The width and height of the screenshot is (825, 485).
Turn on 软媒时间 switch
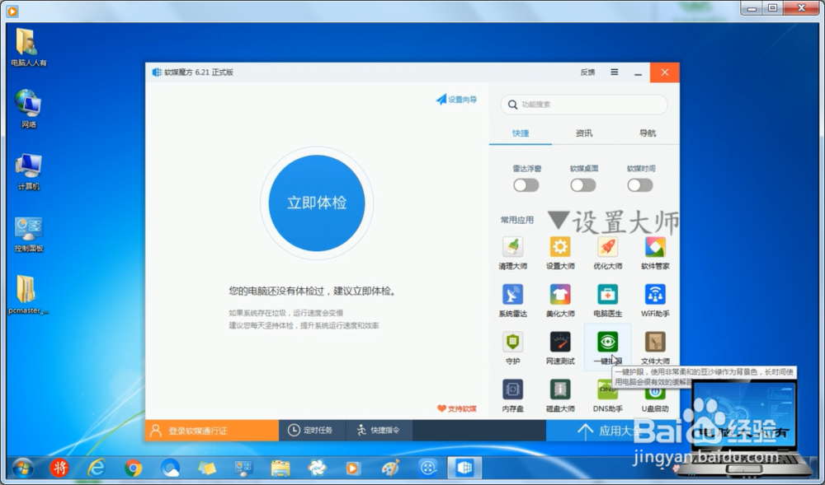(640, 184)
